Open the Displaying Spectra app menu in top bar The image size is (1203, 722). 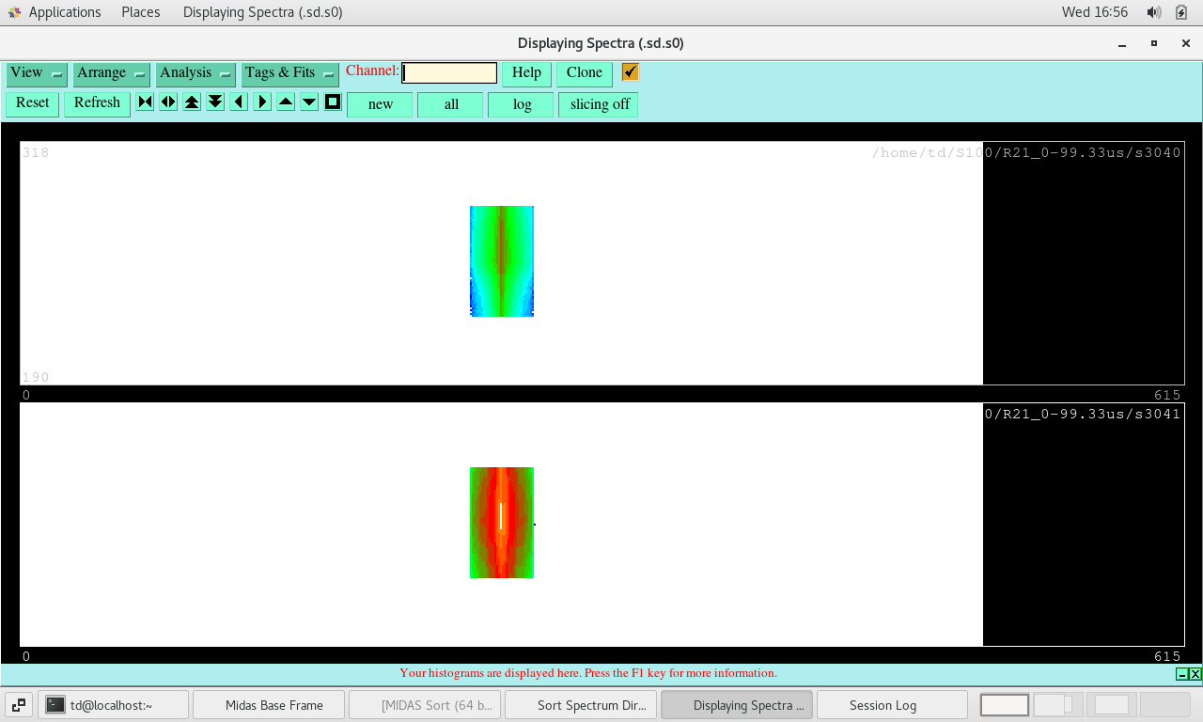coord(262,12)
